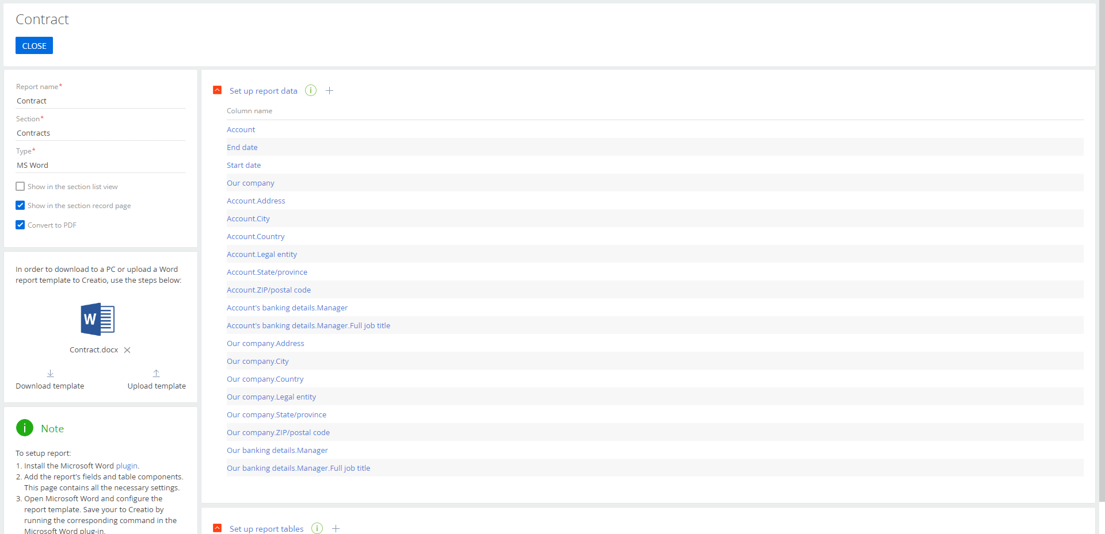Enable Show in the section list view checkbox
The height and width of the screenshot is (534, 1105).
pyautogui.click(x=20, y=187)
